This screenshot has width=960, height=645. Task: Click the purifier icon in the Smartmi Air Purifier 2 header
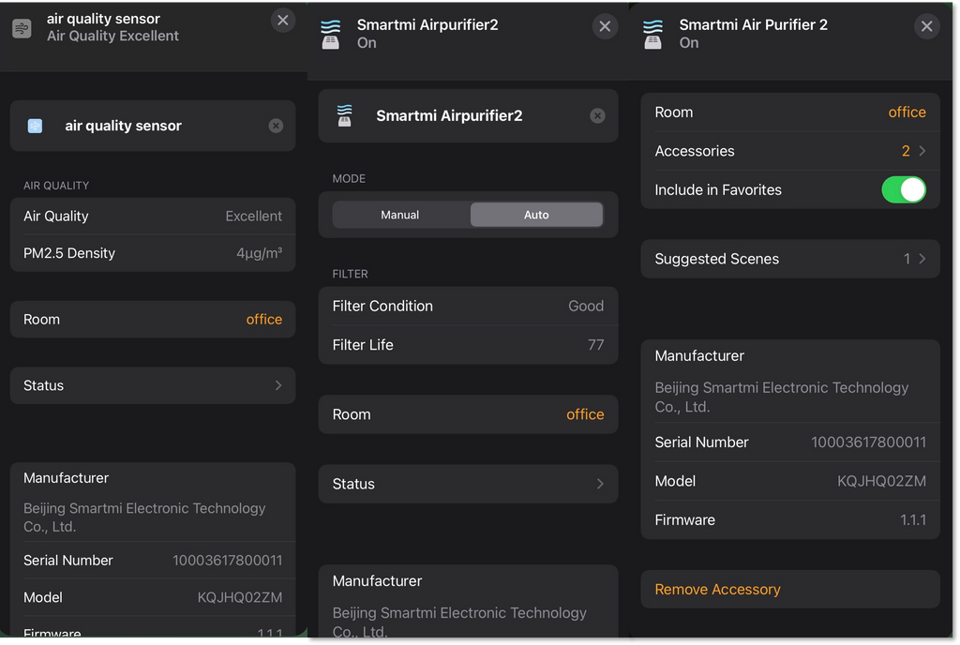click(x=652, y=35)
